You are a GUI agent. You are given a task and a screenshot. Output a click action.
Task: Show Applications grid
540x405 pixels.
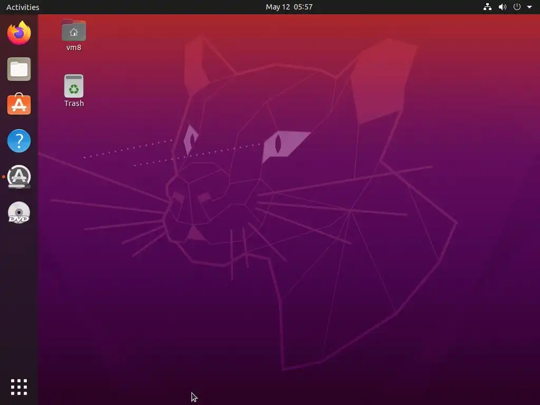[19, 387]
